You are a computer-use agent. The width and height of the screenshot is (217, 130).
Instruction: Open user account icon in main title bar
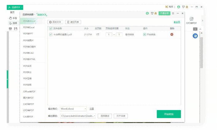pos(179,7)
